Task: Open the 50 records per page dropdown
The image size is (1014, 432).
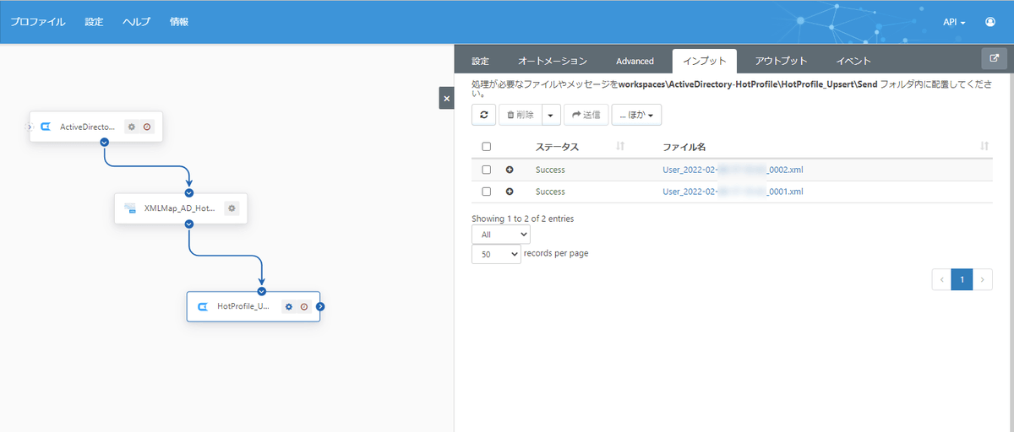Action: pyautogui.click(x=496, y=254)
